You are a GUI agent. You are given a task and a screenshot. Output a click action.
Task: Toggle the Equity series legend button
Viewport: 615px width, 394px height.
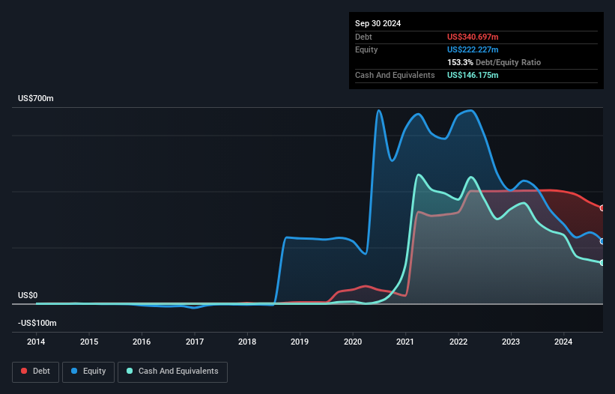click(88, 372)
